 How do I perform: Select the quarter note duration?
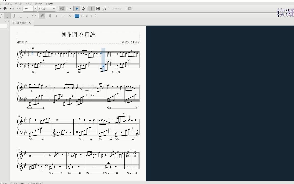click(7, 16)
